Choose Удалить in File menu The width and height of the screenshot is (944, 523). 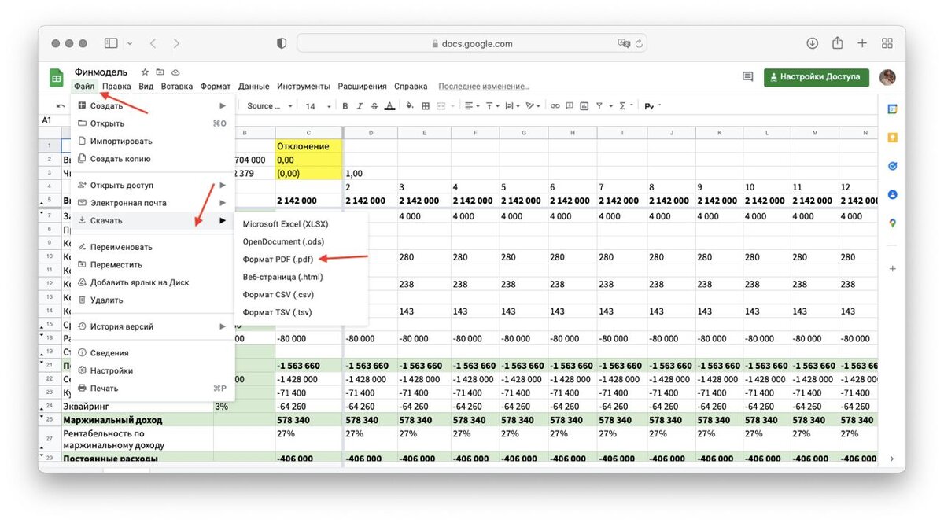[x=153, y=300]
